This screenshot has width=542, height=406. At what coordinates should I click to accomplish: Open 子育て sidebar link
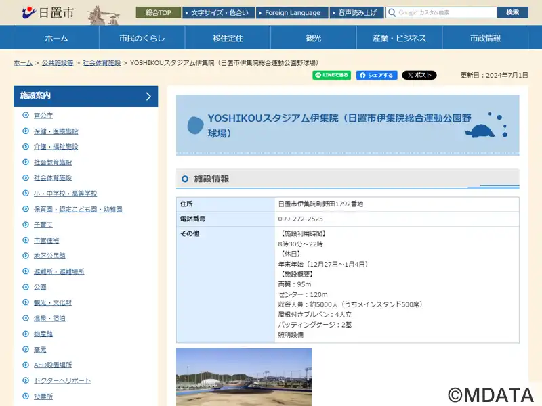click(x=43, y=225)
